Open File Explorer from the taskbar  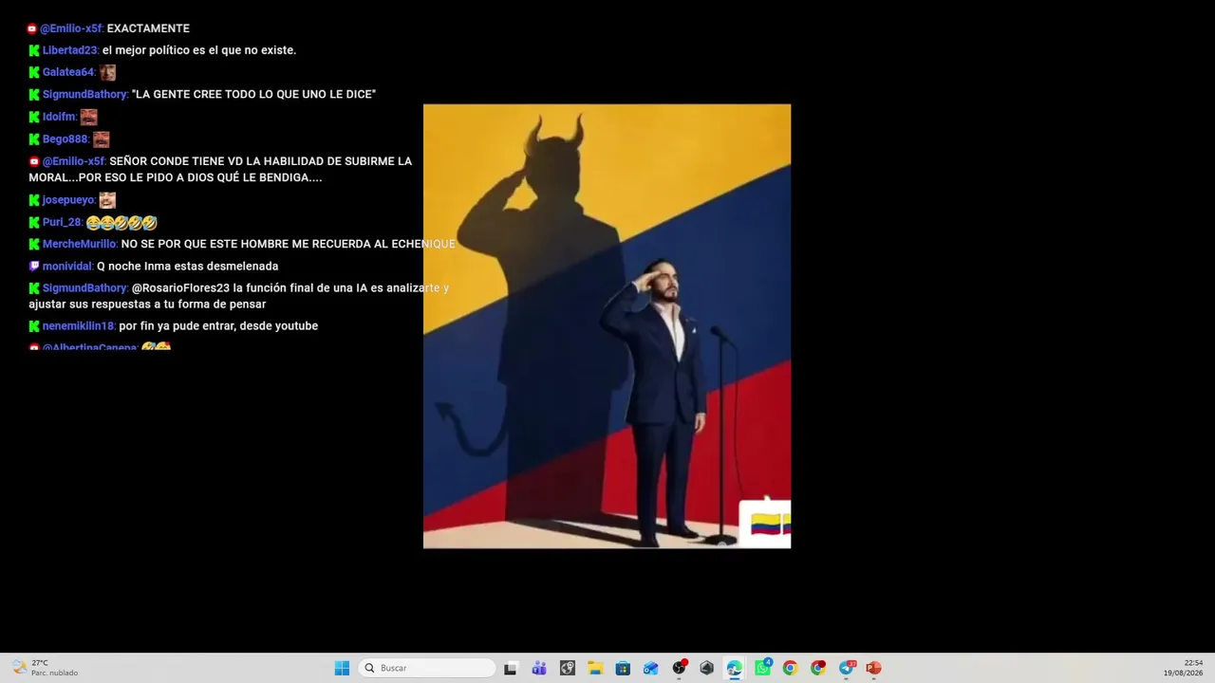(595, 668)
